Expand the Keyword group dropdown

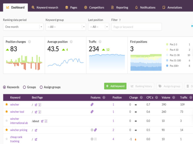tap(66, 27)
